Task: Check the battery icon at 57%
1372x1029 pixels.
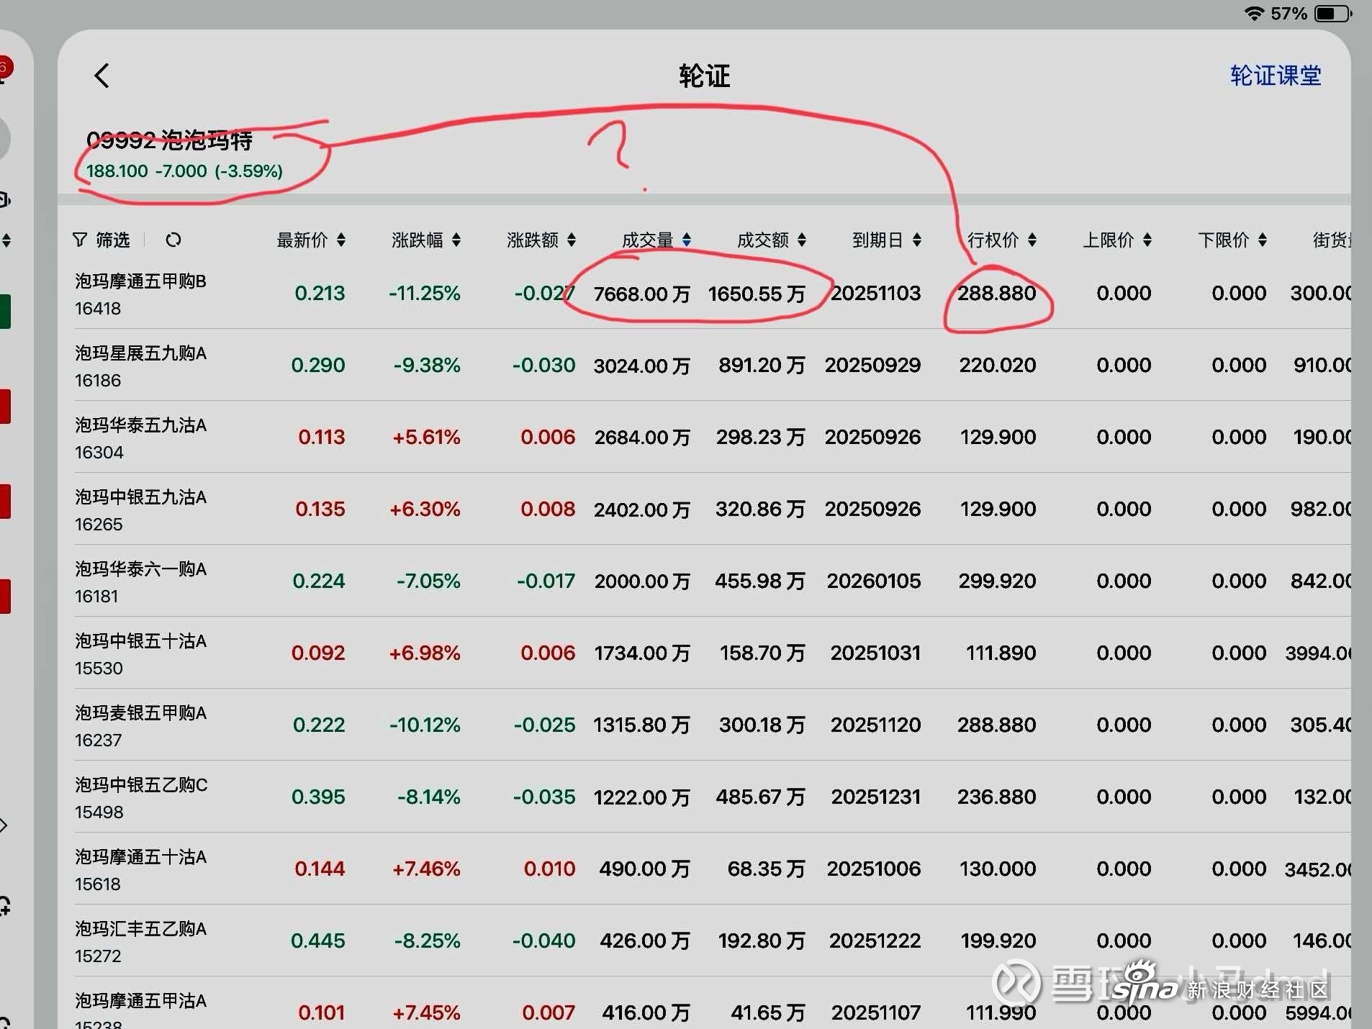Action: click(x=1333, y=14)
